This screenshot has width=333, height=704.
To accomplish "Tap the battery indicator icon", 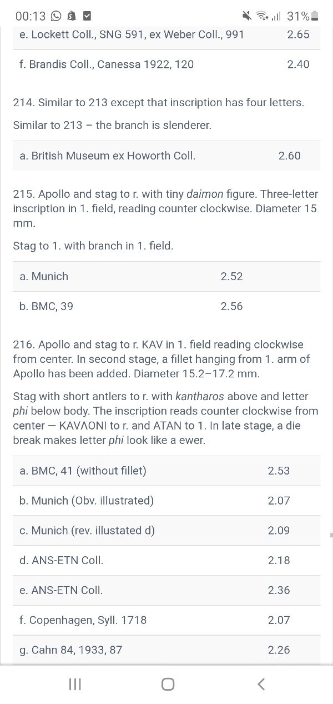I will [x=315, y=16].
